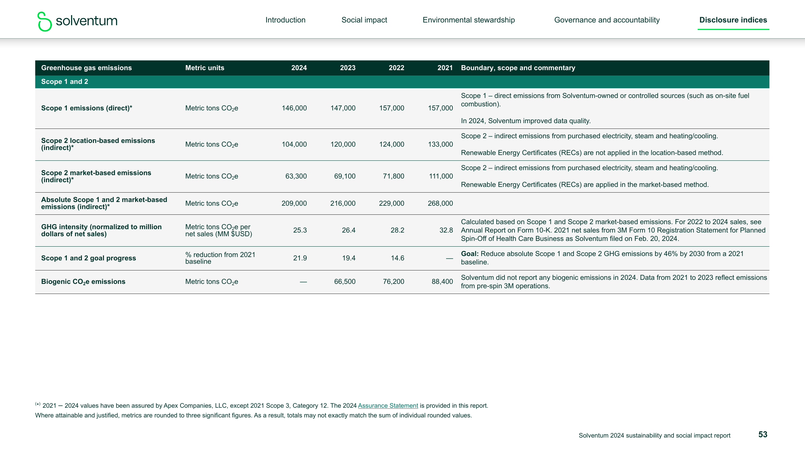805x453 pixels.
Task: Click biogenic 2023 value 66,500
Action: coord(345,282)
